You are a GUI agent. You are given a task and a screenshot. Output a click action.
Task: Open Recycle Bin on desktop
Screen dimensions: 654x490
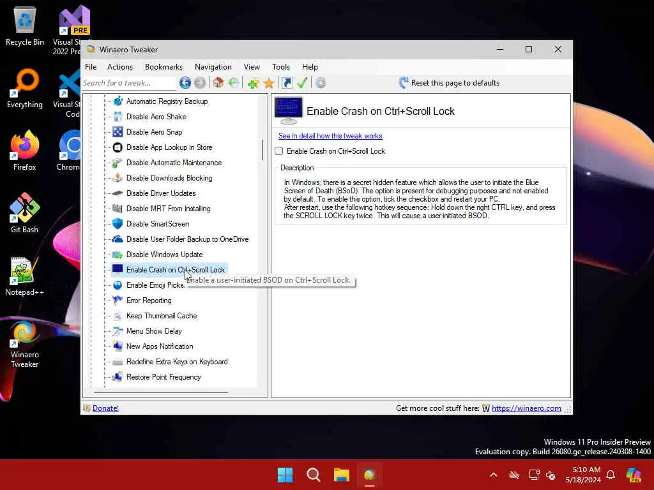coord(25,26)
